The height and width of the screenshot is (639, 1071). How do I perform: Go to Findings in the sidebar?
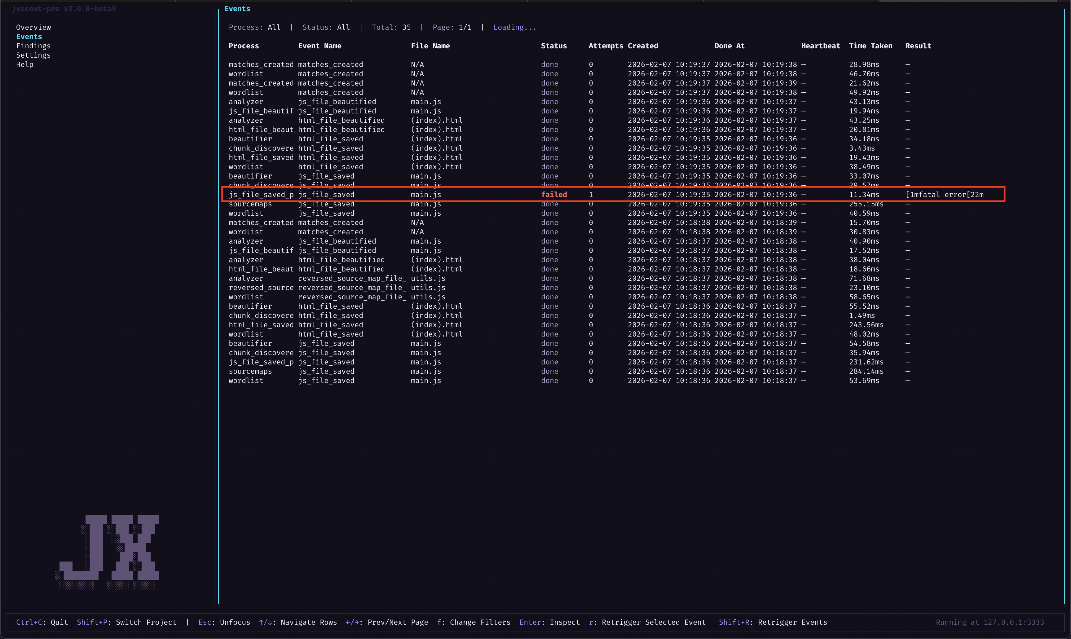pyautogui.click(x=33, y=46)
